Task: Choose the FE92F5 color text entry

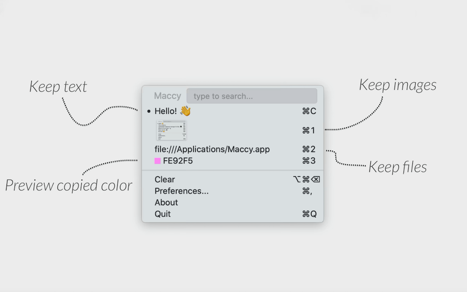Action: [x=178, y=161]
